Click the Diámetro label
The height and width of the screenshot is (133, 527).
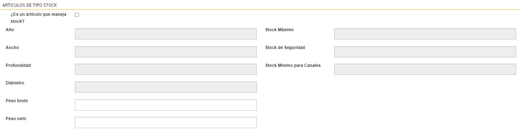[x=15, y=83]
